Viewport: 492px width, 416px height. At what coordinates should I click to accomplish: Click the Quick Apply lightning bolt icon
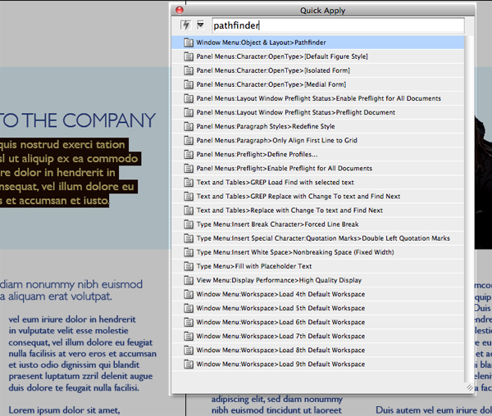tap(184, 25)
